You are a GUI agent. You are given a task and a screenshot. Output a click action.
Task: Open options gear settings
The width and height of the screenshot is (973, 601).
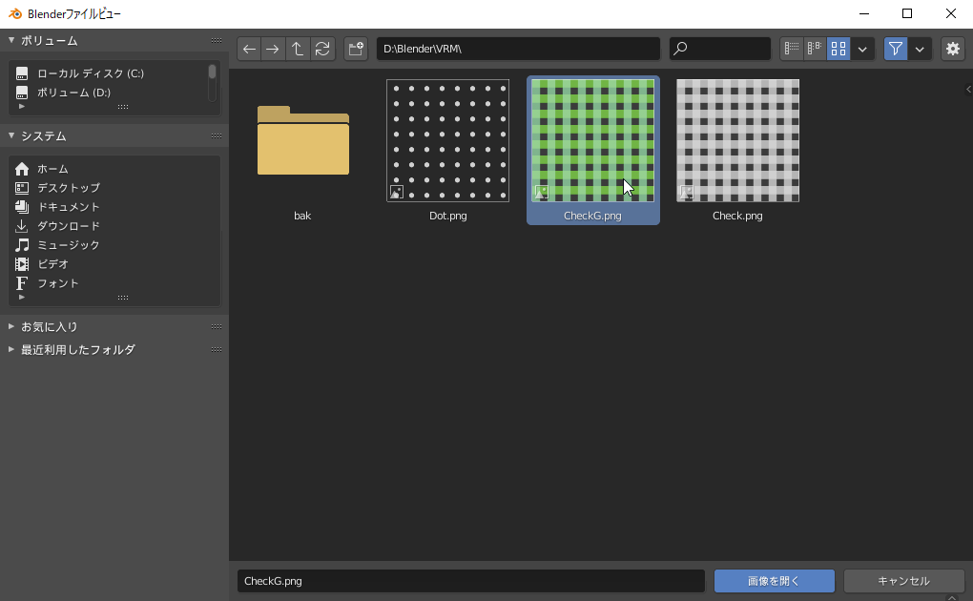953,49
